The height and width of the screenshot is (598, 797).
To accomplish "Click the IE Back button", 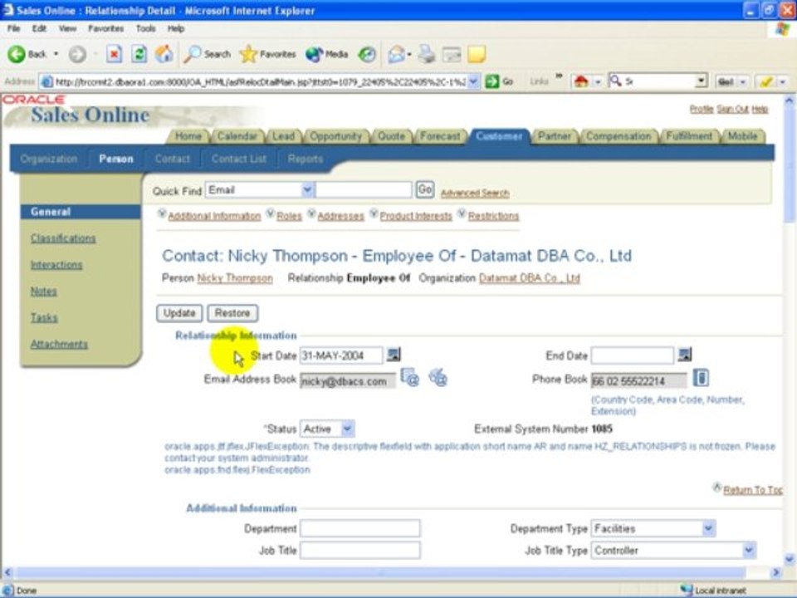I will (27, 54).
